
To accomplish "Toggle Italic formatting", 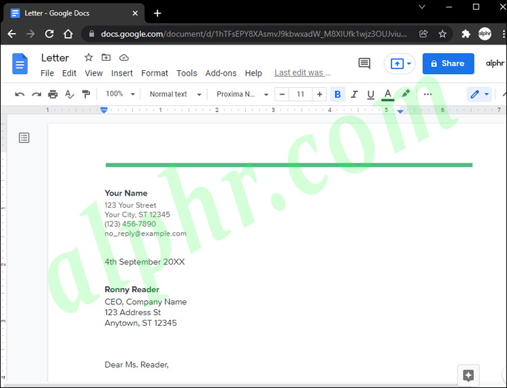I will (354, 94).
